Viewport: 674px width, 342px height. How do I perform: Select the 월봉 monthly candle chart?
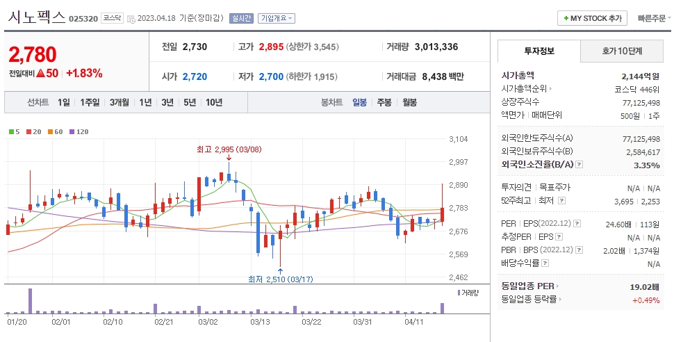tap(410, 103)
